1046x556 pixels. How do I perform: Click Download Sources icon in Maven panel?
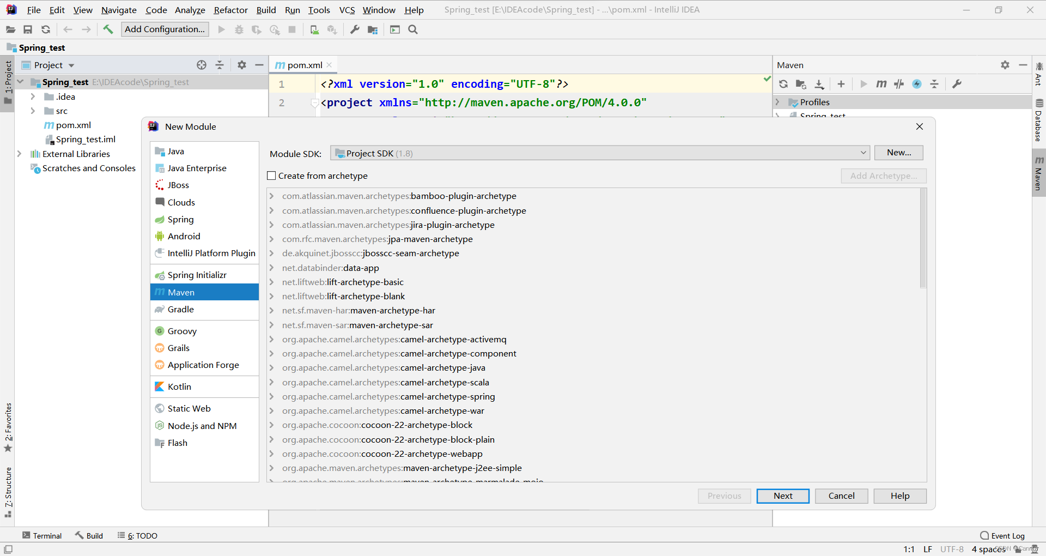click(x=819, y=84)
